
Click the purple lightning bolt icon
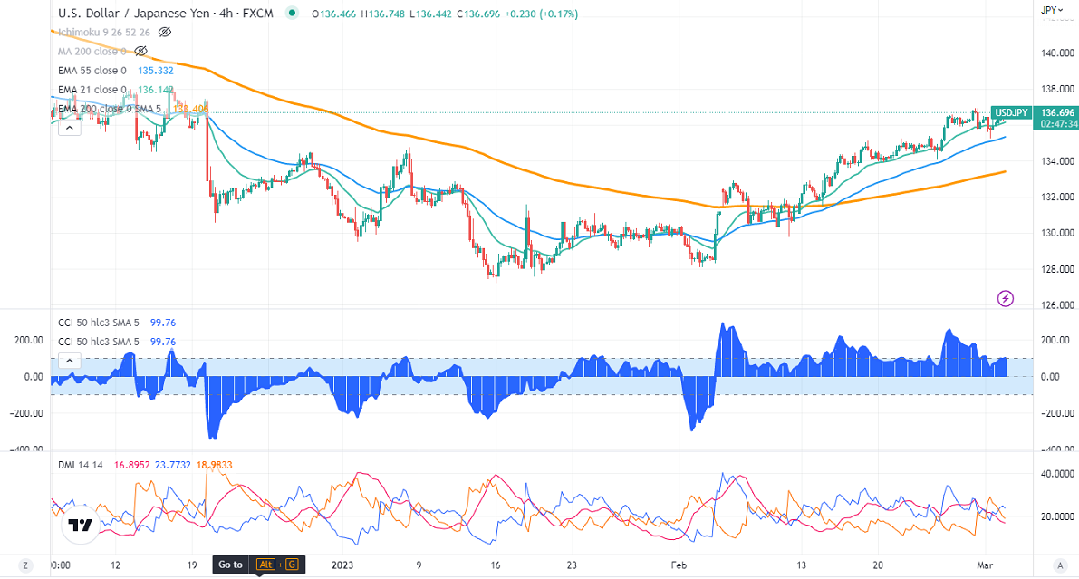(x=1005, y=298)
